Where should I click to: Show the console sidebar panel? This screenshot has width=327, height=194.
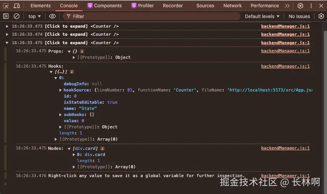tap(6, 16)
